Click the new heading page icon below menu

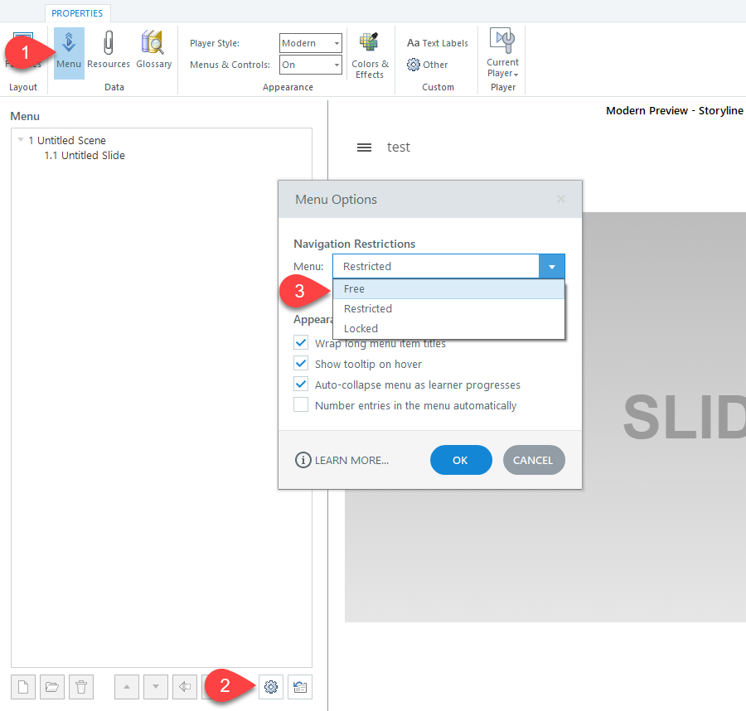(23, 687)
